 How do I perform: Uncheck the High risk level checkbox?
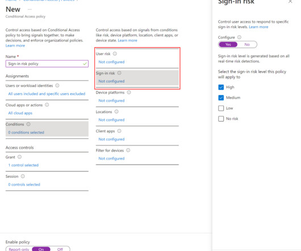tap(221, 87)
